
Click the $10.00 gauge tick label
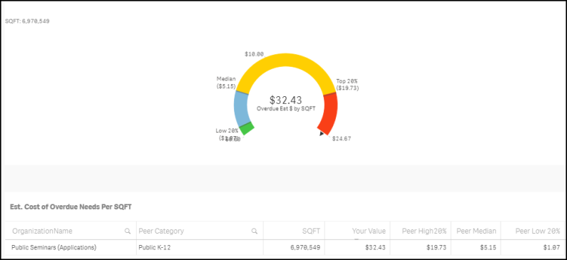click(254, 54)
